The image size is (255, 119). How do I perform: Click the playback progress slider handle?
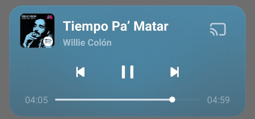pyautogui.click(x=172, y=99)
